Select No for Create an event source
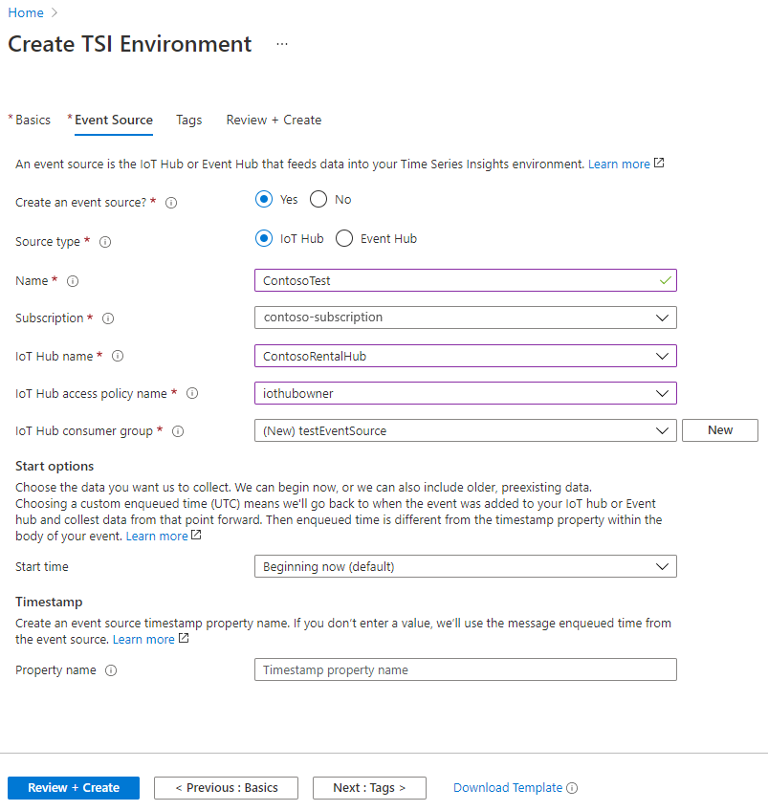The width and height of the screenshot is (768, 811). point(318,199)
